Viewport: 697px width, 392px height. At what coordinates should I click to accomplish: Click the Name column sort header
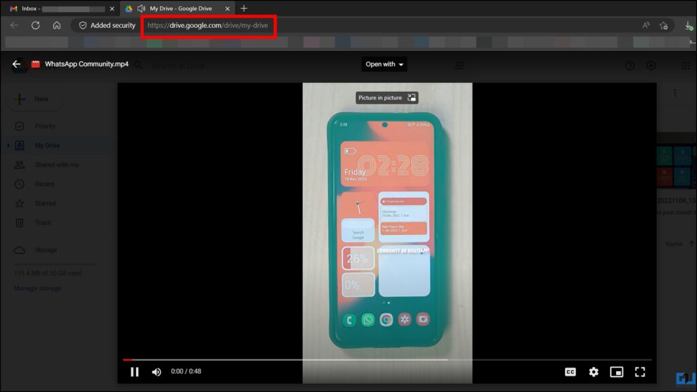[x=674, y=244]
